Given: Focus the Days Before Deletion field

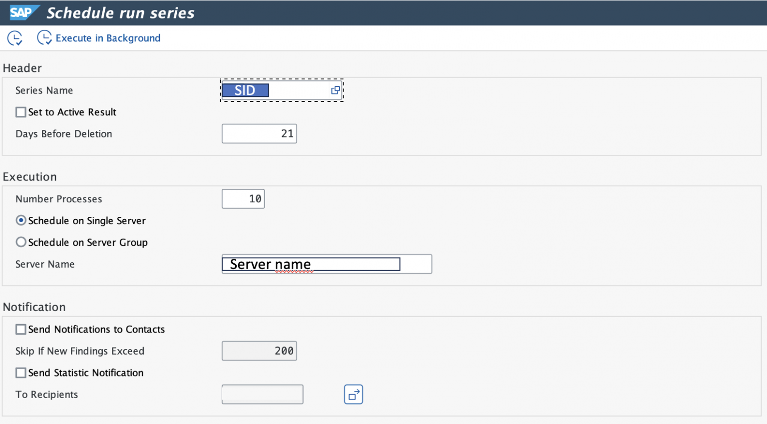Looking at the screenshot, I should tap(259, 134).
